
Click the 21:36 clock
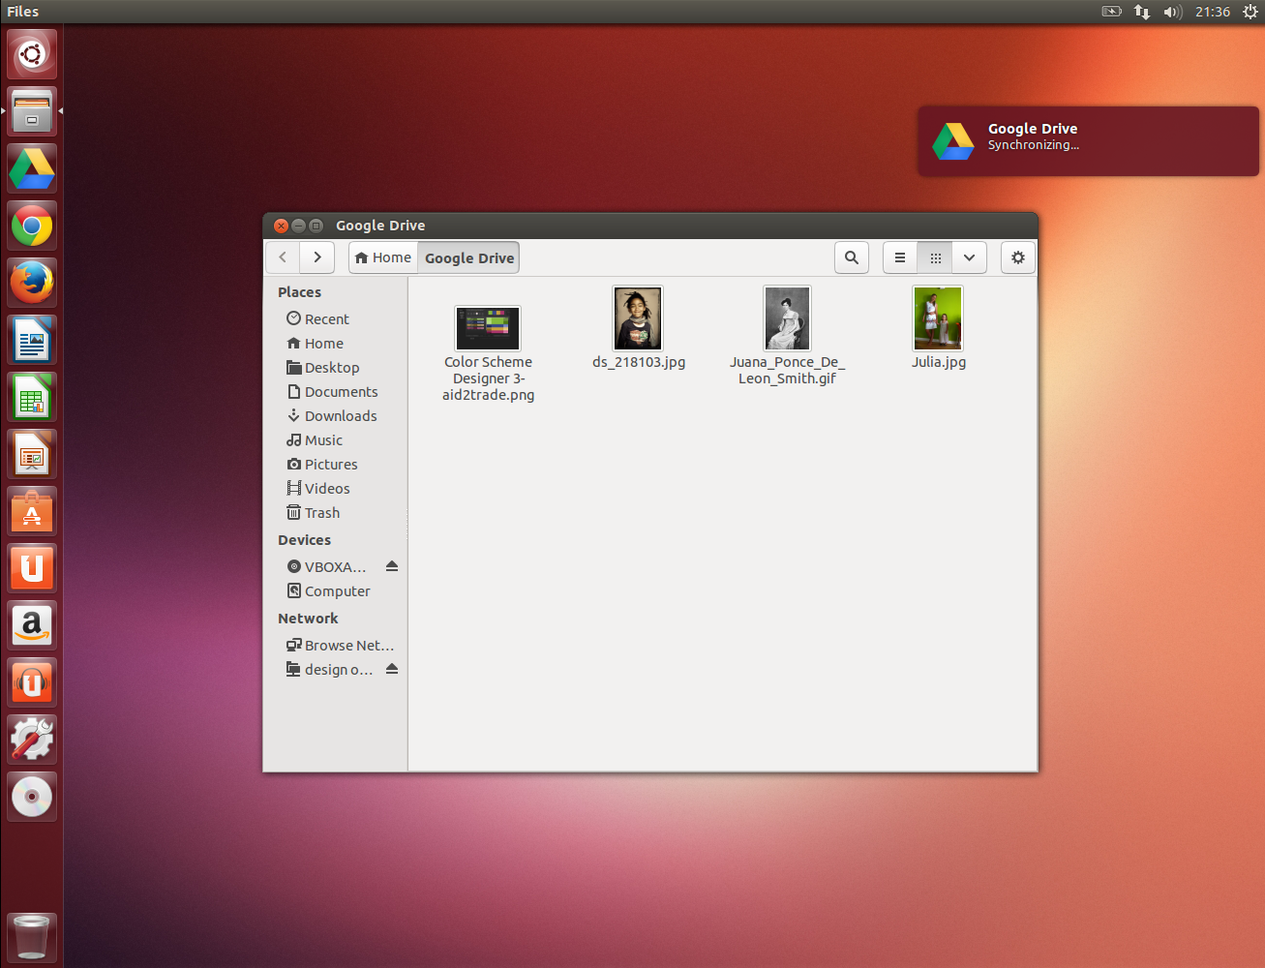[1212, 12]
